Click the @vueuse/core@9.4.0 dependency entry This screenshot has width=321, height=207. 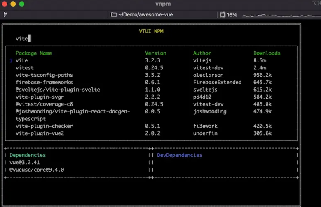coord(37,170)
